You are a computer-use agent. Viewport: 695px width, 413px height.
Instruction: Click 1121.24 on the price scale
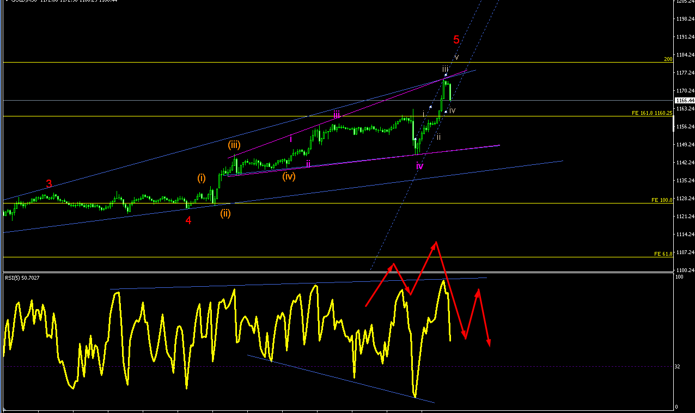(685, 217)
